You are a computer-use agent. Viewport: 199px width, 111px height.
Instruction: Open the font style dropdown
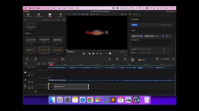pyautogui.click(x=149, y=36)
